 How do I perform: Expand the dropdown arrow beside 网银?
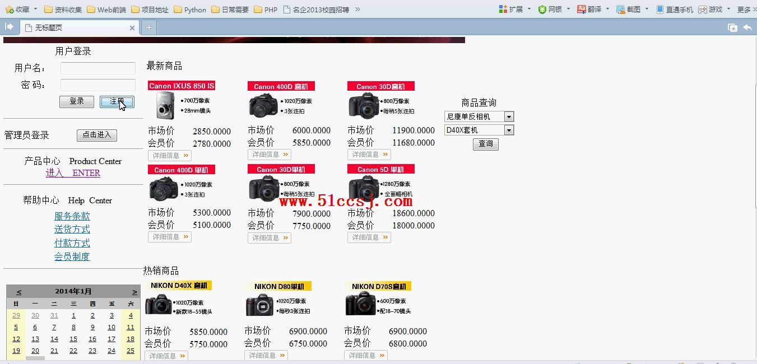(x=568, y=9)
